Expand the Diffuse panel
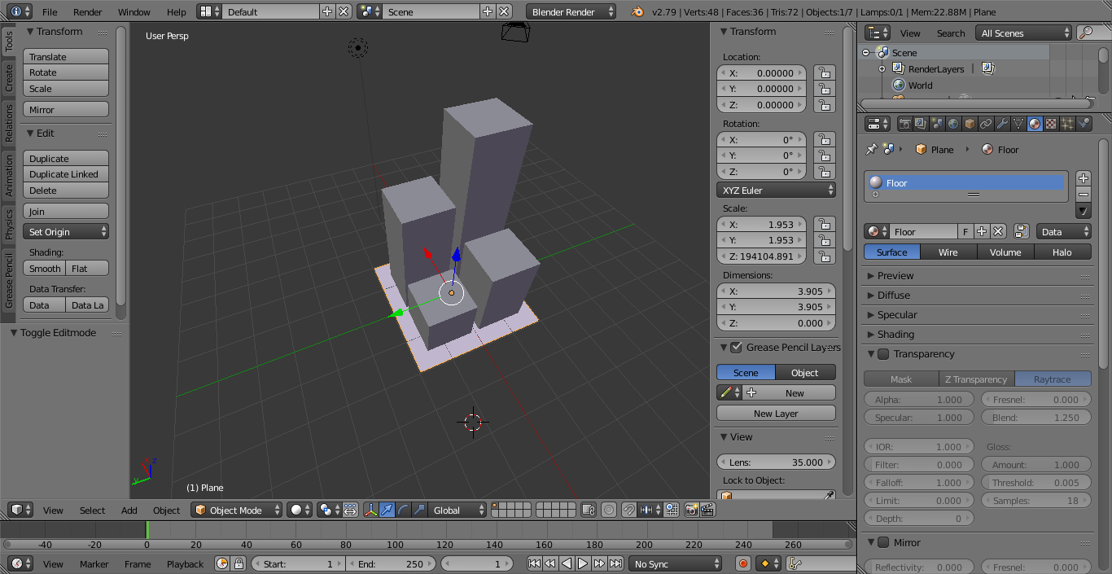Screen dimensions: 1112x574 click(894, 296)
